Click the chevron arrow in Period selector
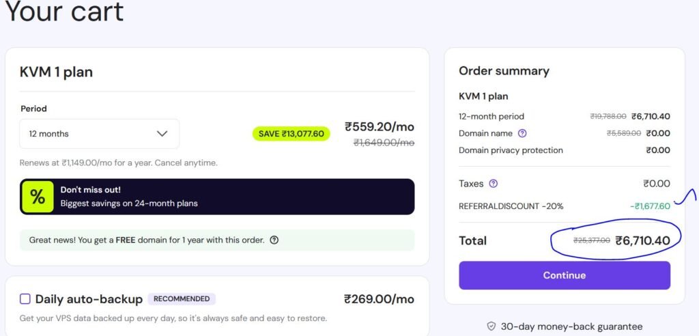 [162, 134]
